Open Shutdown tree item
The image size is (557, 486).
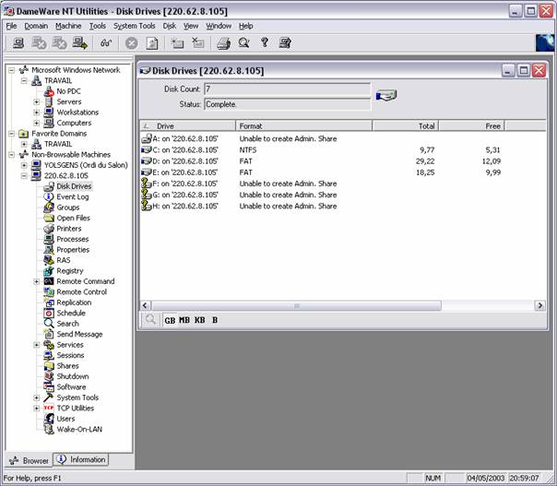point(73,376)
